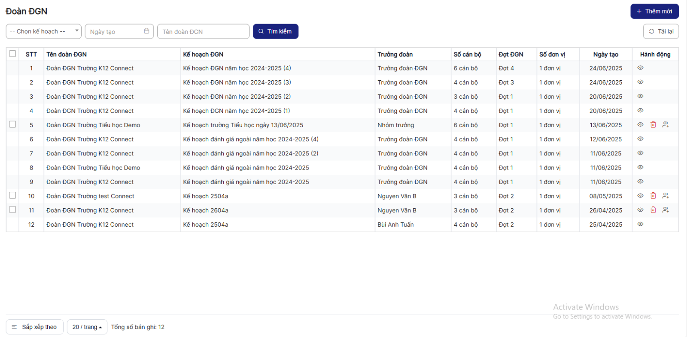Screen dimensions: 687x337
Task: View row 8 details via eye icon
Action: 640,167
